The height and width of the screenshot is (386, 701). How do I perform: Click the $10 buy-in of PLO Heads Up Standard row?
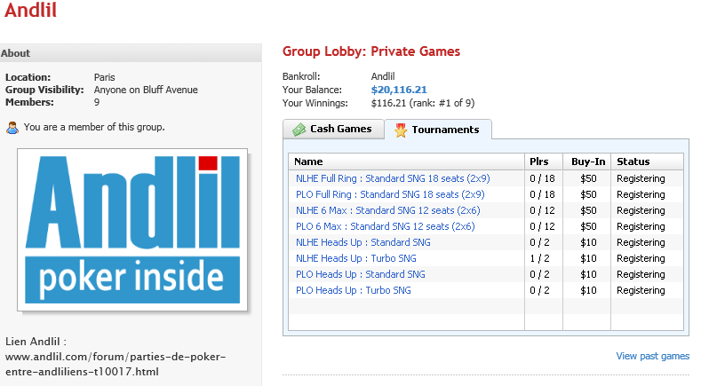pos(588,274)
